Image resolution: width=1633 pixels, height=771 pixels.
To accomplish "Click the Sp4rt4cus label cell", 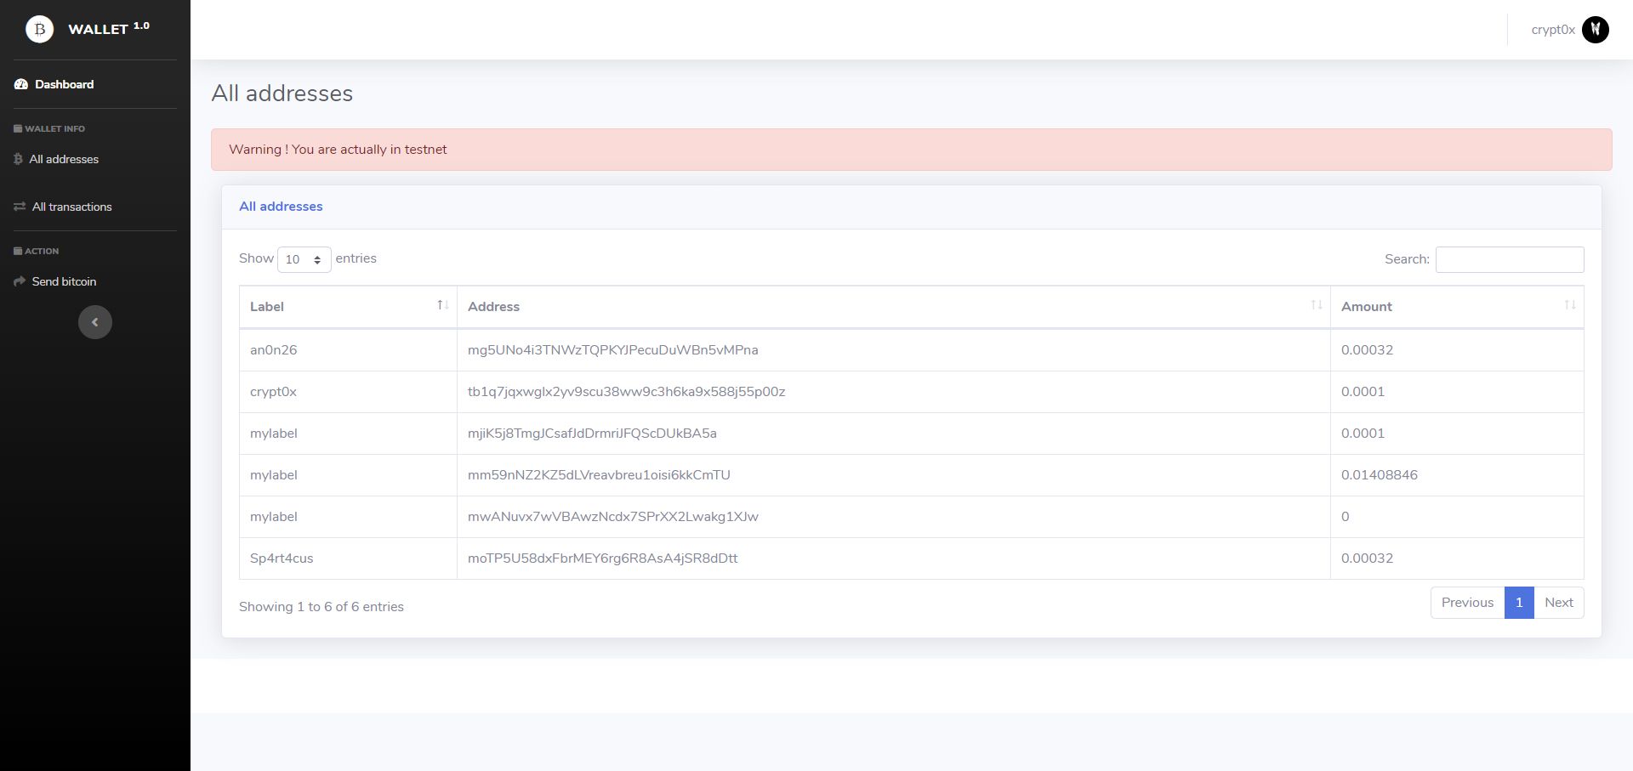I will coord(348,558).
